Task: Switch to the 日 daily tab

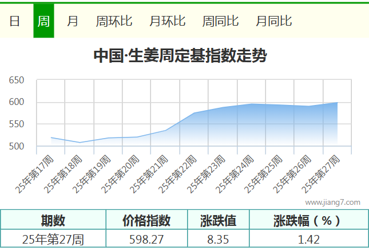Action: click(x=14, y=21)
